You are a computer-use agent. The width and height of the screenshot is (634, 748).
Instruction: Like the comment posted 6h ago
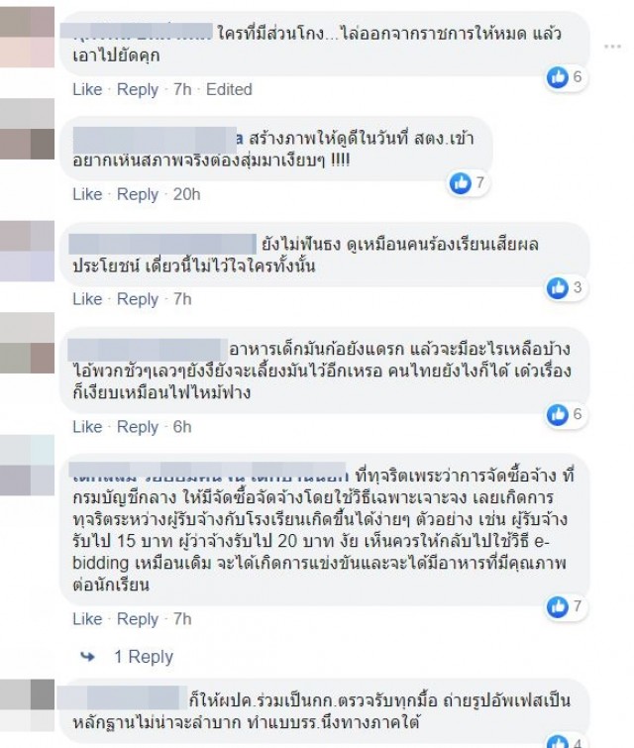(x=87, y=426)
